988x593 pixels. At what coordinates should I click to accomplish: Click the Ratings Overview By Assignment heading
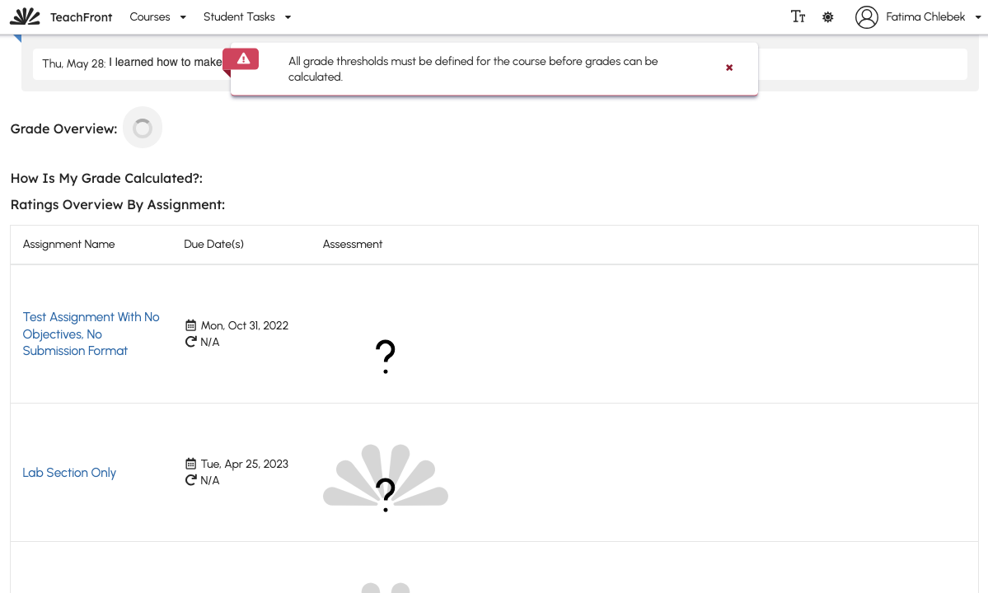pos(117,204)
